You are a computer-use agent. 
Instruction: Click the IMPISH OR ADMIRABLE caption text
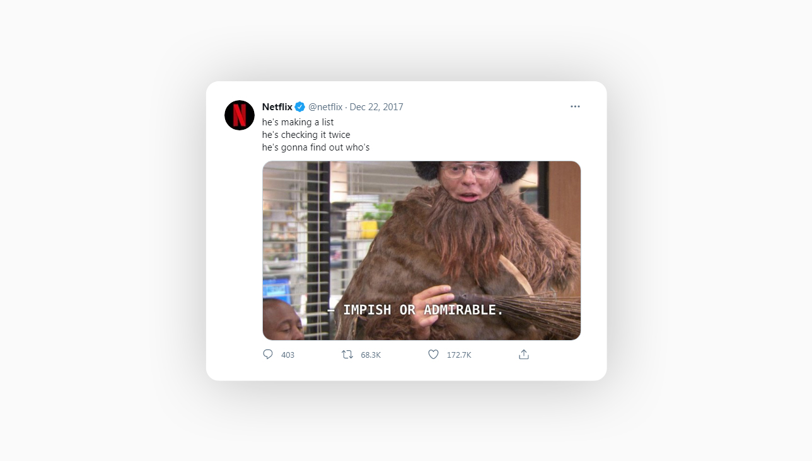point(415,310)
